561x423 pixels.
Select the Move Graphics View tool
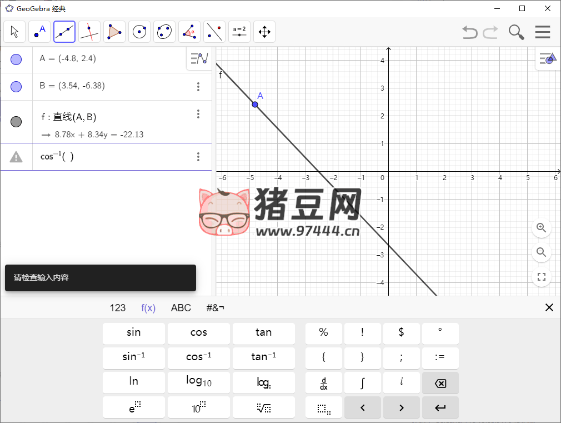(x=264, y=32)
